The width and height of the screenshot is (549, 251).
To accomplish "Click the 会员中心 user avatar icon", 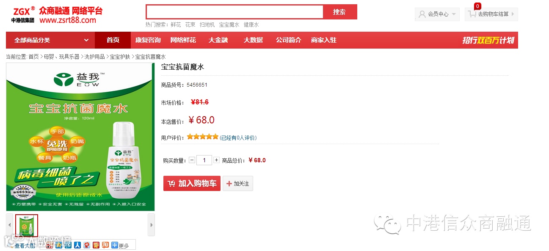I will [x=422, y=14].
